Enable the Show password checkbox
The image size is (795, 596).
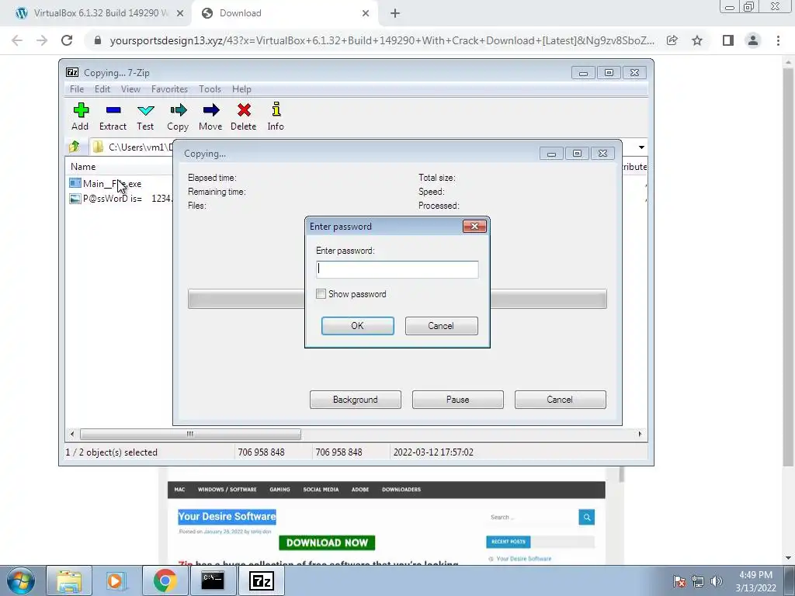[x=321, y=294]
